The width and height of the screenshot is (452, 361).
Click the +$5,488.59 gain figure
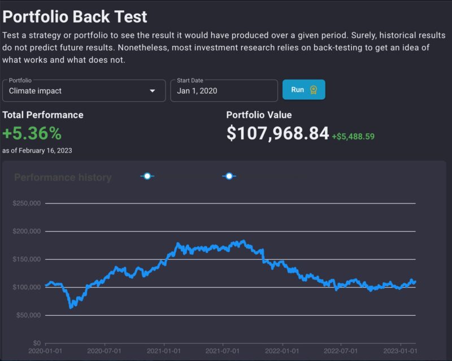tap(353, 136)
